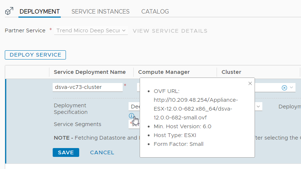Go to the Catalog tab
The width and height of the screenshot is (301, 169).
click(x=155, y=12)
